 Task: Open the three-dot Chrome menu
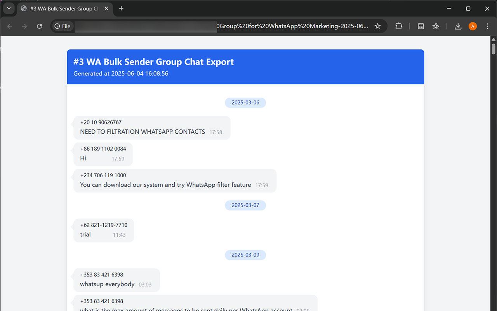(x=488, y=26)
